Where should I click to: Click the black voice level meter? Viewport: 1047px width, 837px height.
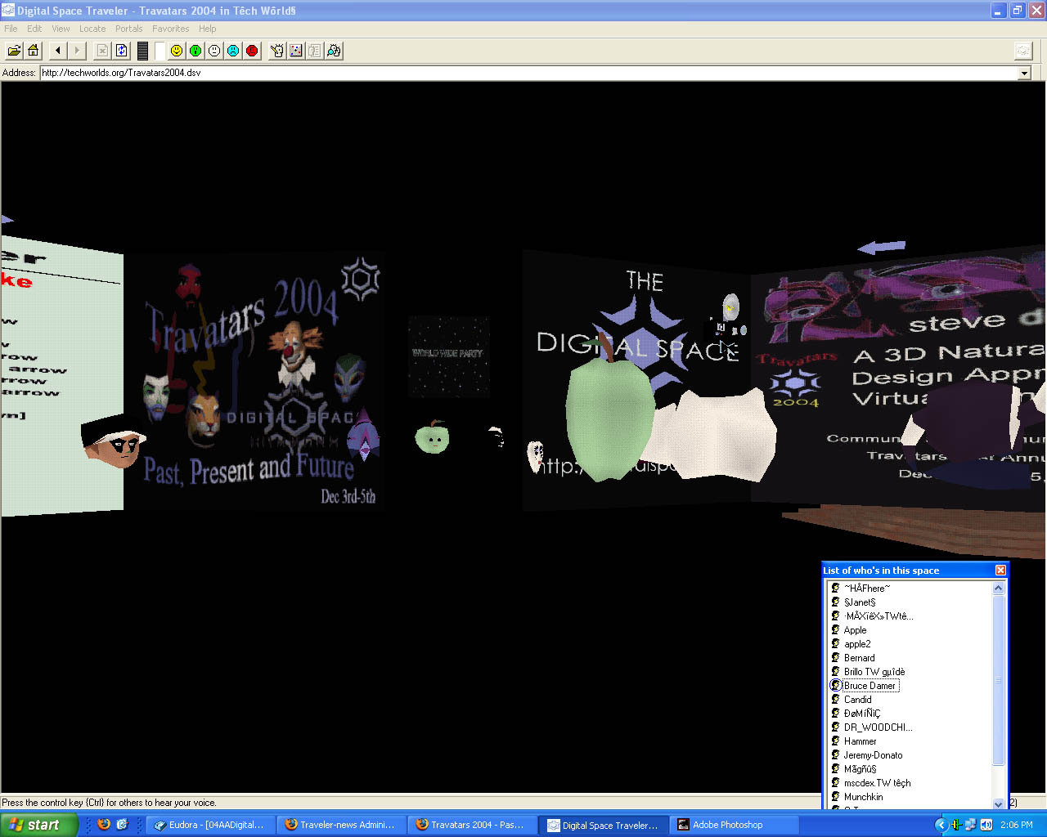(x=142, y=51)
